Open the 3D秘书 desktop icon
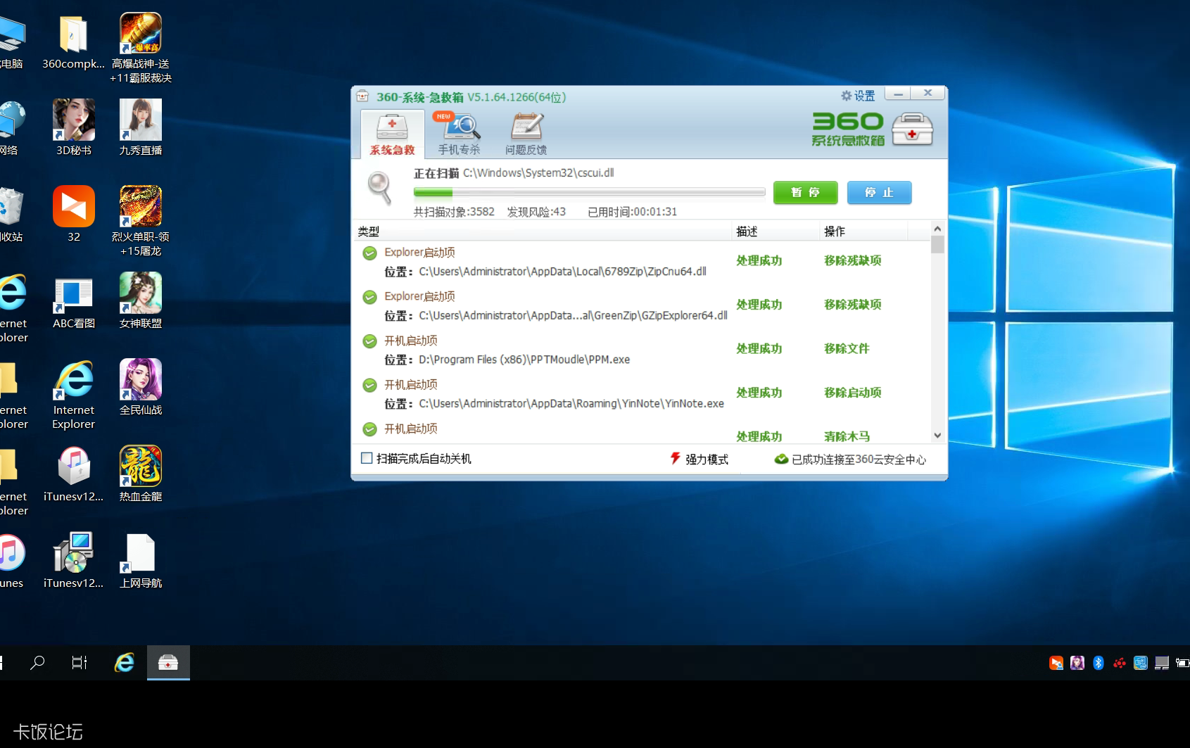Viewport: 1190px width, 748px height. pos(73,127)
